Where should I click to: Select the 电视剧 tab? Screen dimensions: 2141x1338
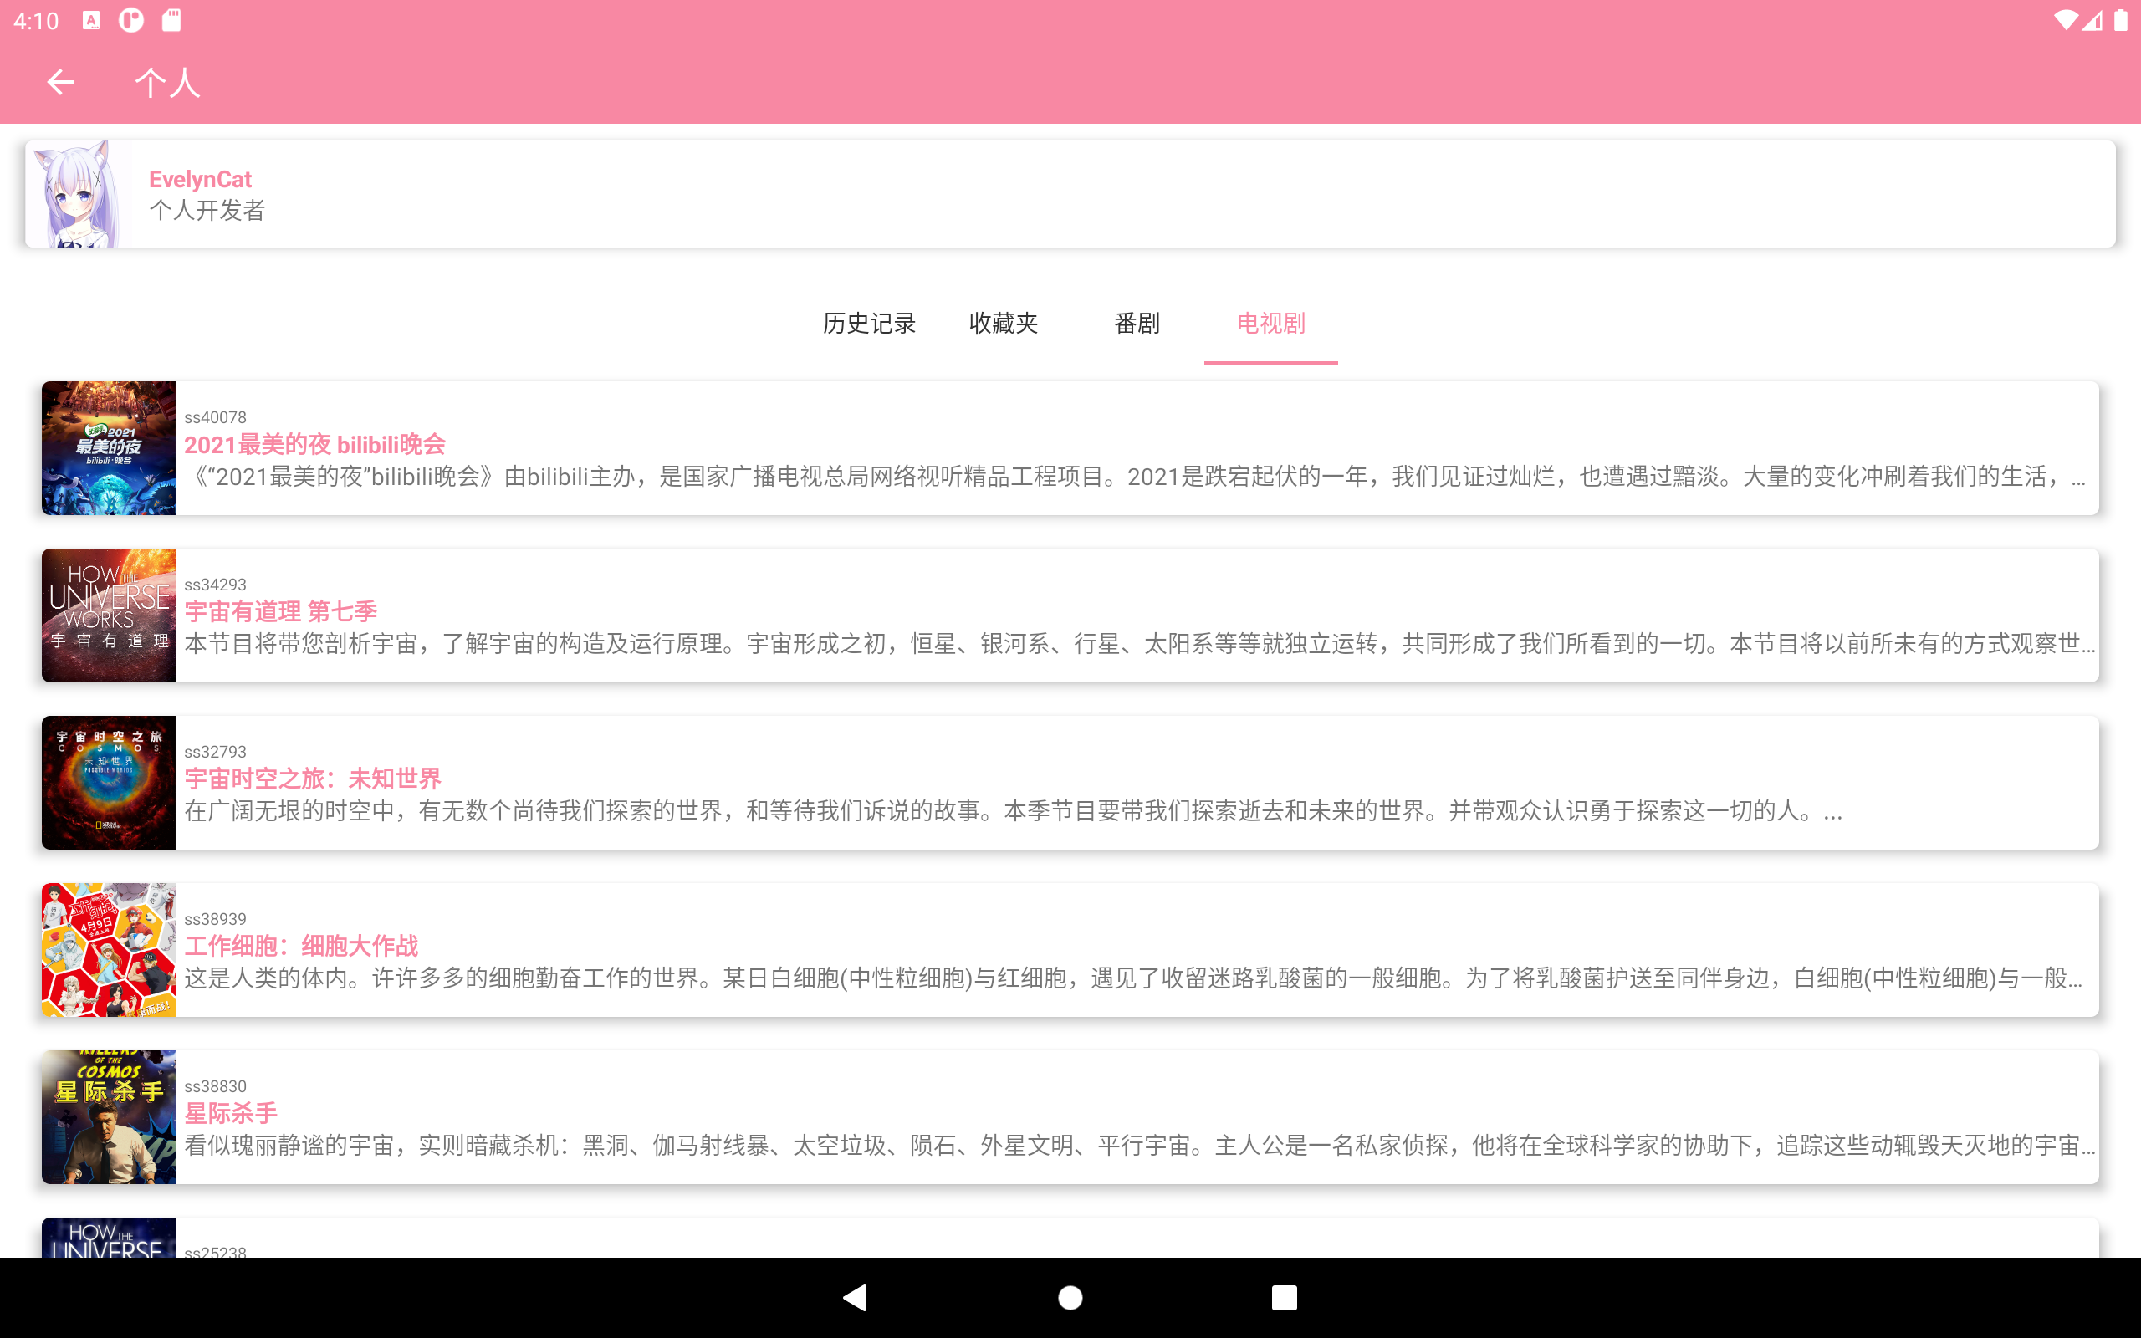(1270, 324)
